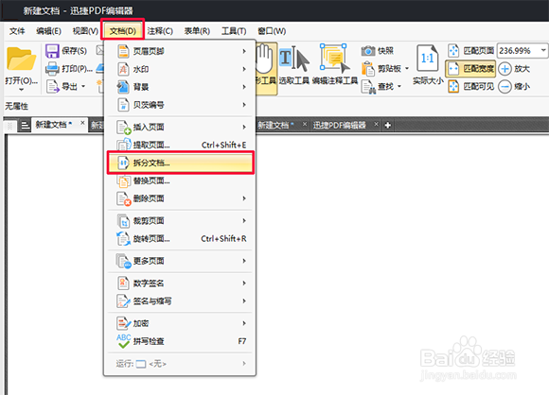Choose 裁剪页面 from the menu

(x=181, y=221)
